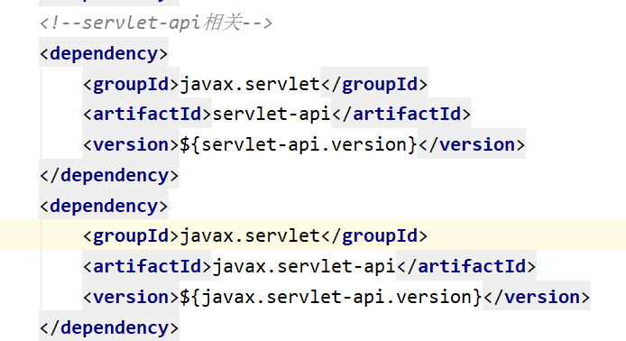Click the version value ${servlet-api.version}
The height and width of the screenshot is (341, 626).
[x=299, y=144]
